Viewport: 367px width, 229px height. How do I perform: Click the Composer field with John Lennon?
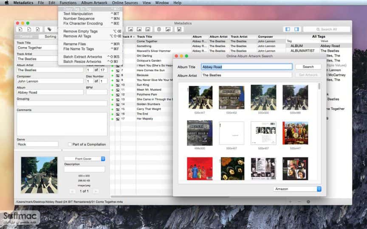pos(50,81)
